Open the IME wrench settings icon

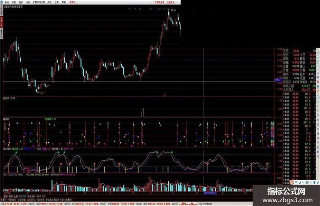tap(317, 182)
